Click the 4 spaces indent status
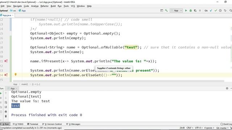This screenshot has height=130, width=232. click(x=209, y=128)
